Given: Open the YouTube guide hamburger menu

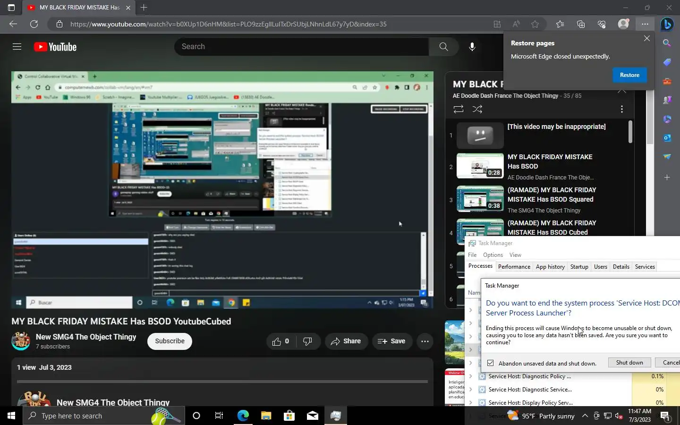Looking at the screenshot, I should (x=17, y=46).
